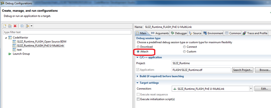
Task: Click the Search Project button
Action: coord(243,70)
